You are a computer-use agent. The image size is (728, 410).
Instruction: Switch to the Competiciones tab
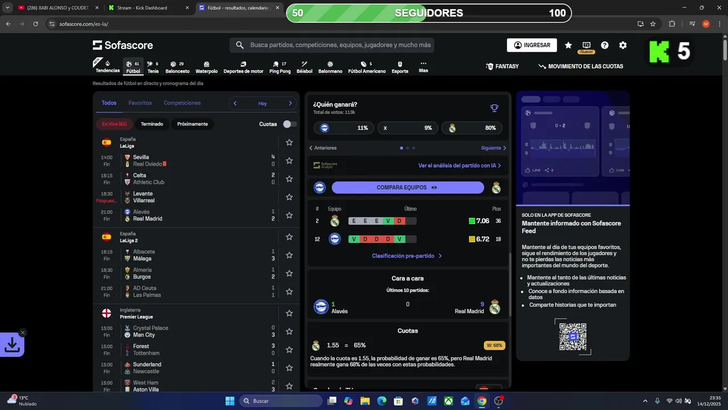(x=182, y=103)
